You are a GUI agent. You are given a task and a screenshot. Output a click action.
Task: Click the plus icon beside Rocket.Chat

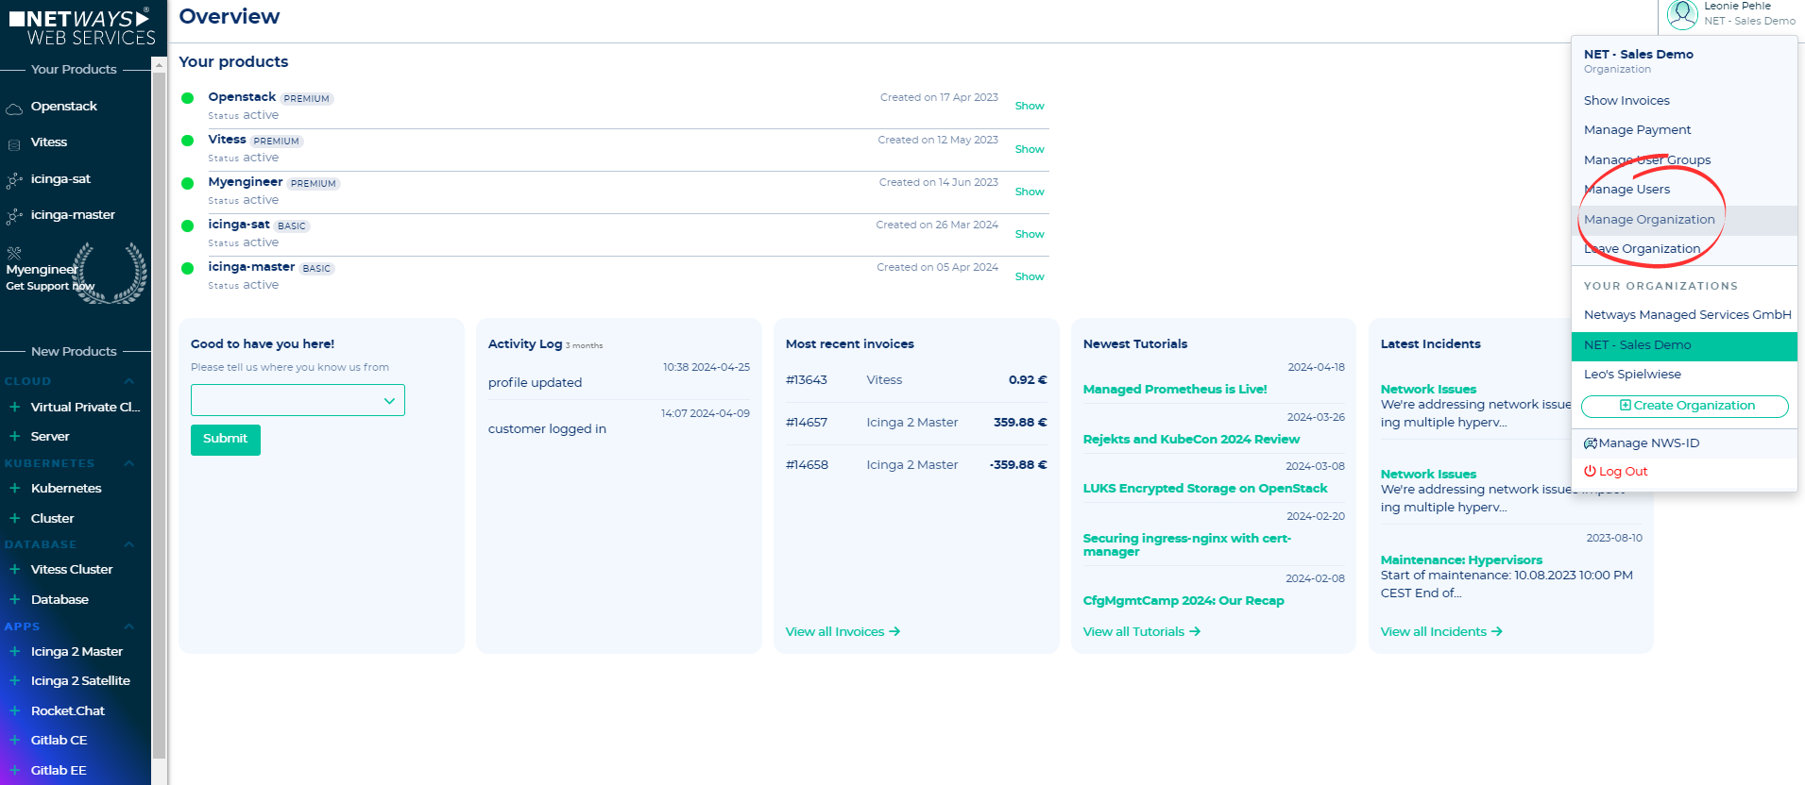15,710
